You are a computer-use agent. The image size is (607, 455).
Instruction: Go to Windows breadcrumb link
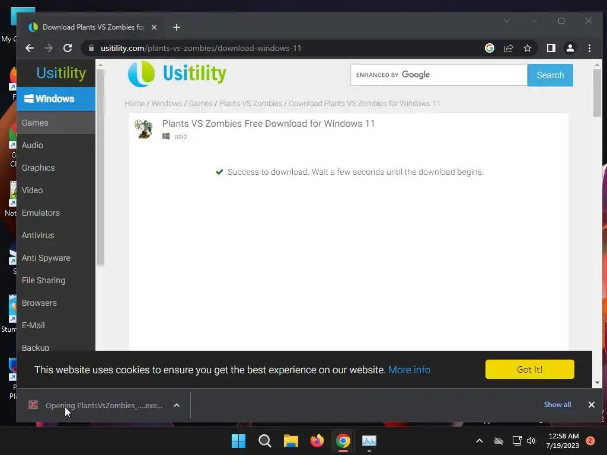coord(167,103)
